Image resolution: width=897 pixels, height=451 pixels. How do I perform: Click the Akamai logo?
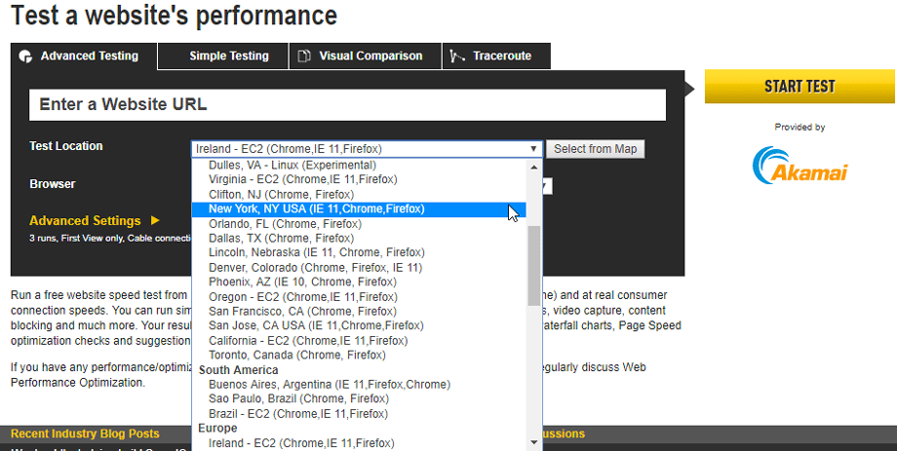(x=799, y=165)
